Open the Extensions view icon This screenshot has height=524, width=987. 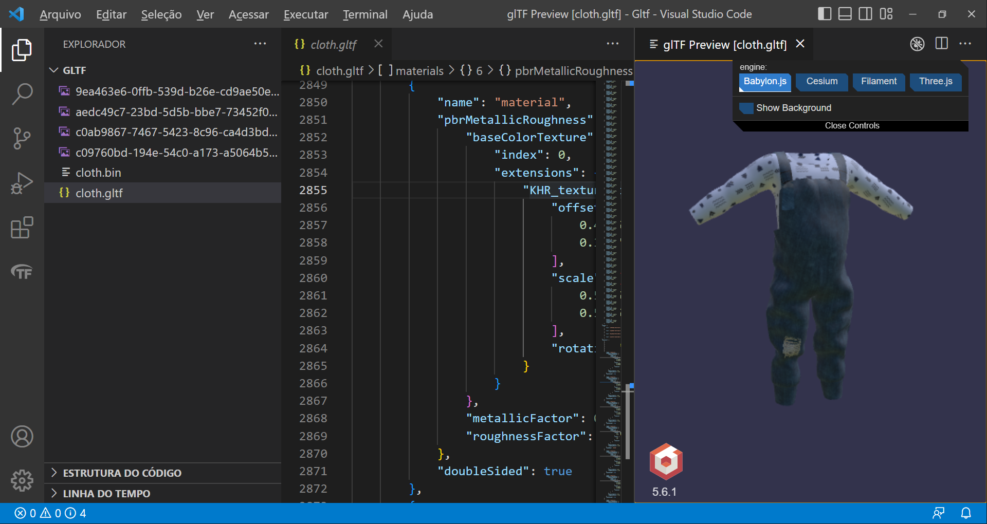[x=22, y=227]
